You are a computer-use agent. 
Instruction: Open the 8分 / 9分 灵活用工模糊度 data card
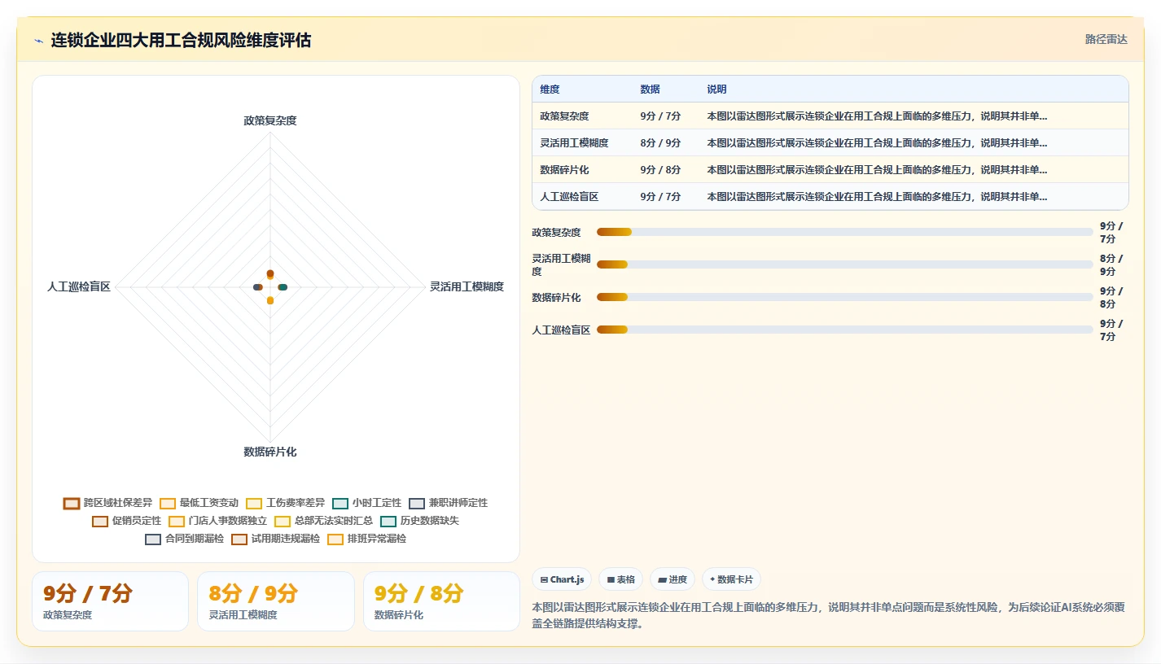coord(276,601)
